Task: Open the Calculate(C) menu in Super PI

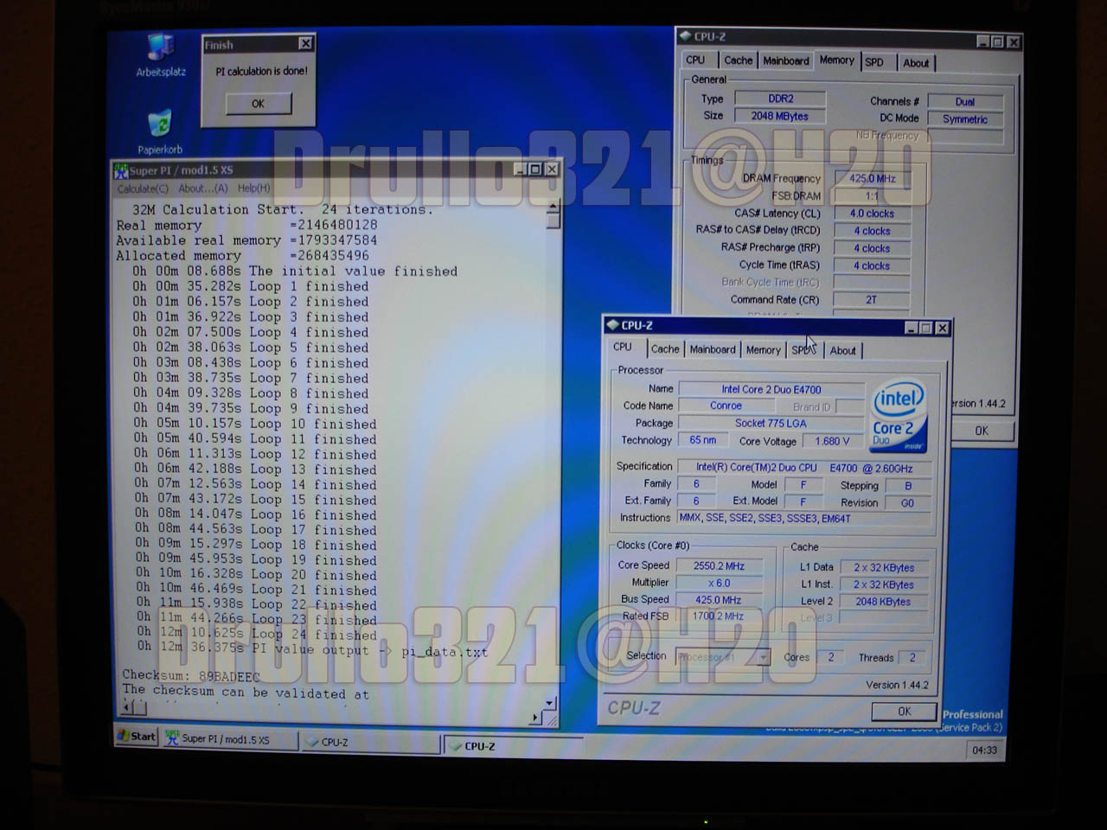Action: click(143, 188)
